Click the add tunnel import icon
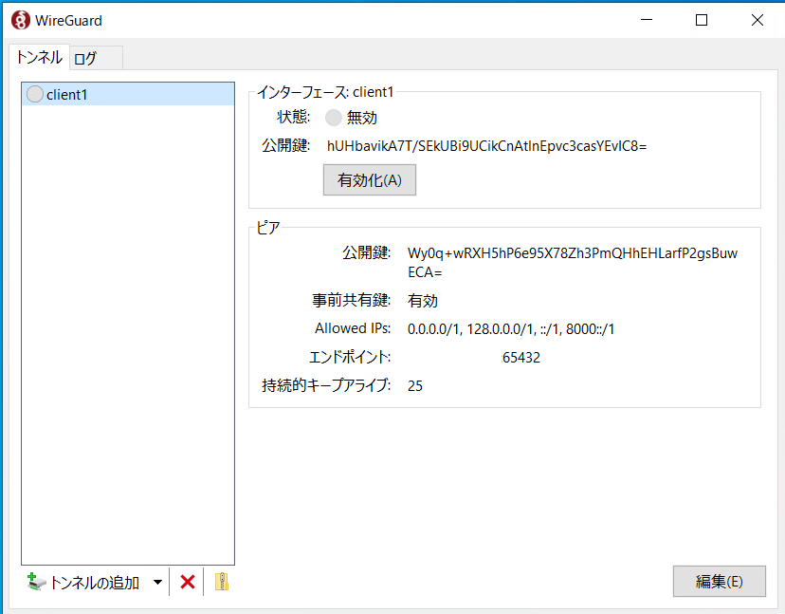This screenshot has width=785, height=614. pyautogui.click(x=37, y=582)
